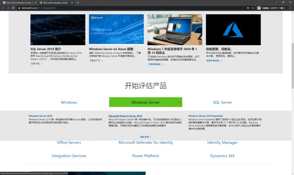Open the blue Azure logo thumbnail
The width and height of the screenshot is (294, 175).
(x=233, y=30)
